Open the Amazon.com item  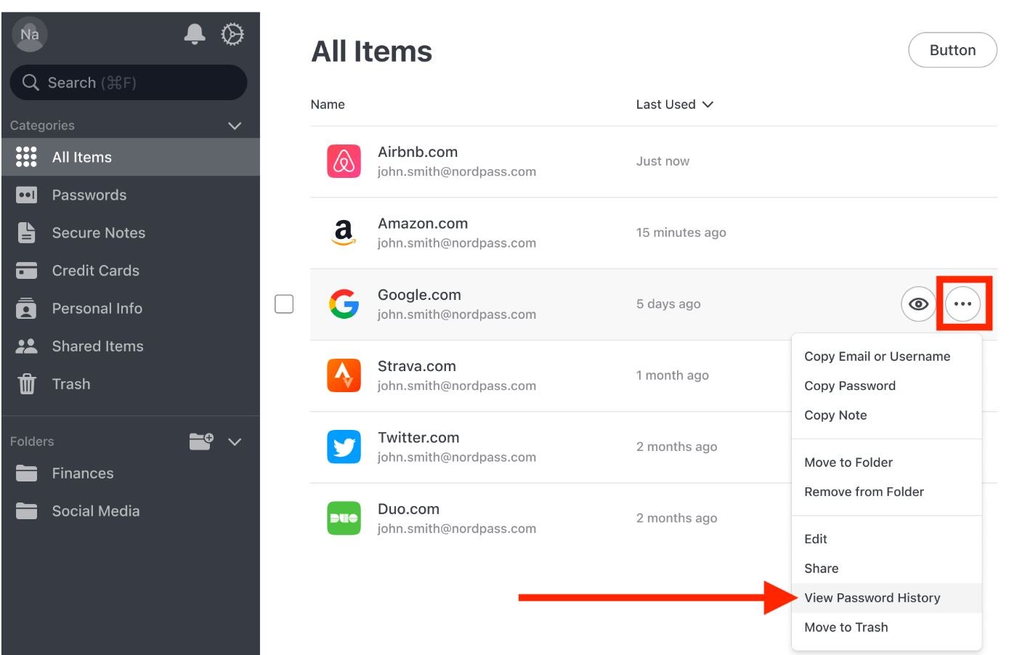[423, 224]
